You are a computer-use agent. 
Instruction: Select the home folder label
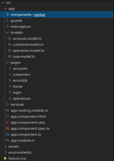17,86
